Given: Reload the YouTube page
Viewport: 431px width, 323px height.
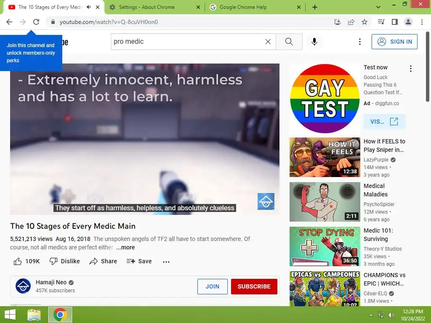Looking at the screenshot, I should click(x=36, y=22).
